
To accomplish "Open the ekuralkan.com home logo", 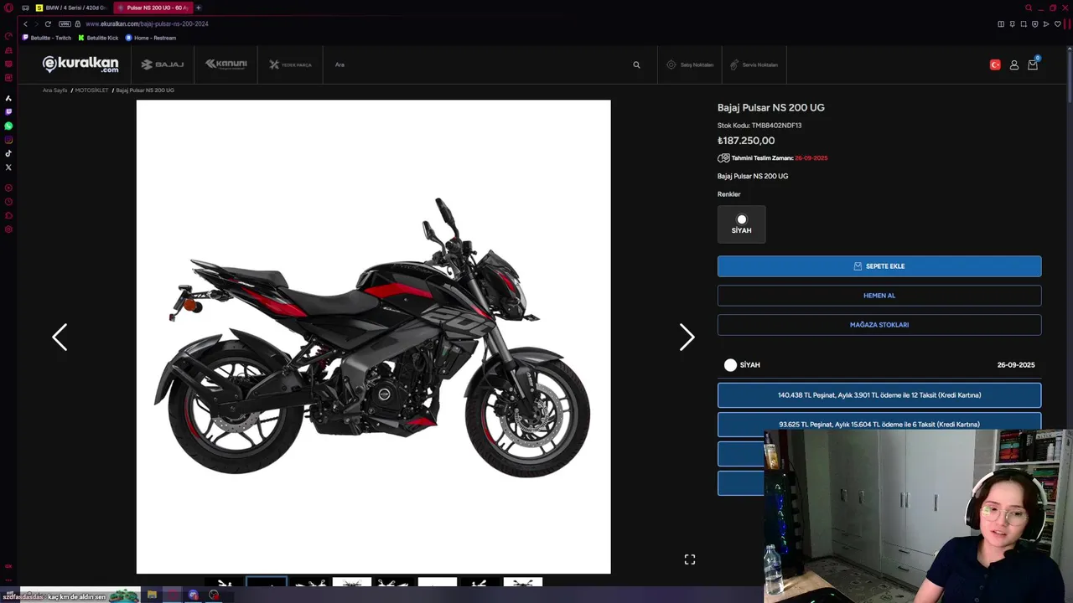I will click(80, 64).
